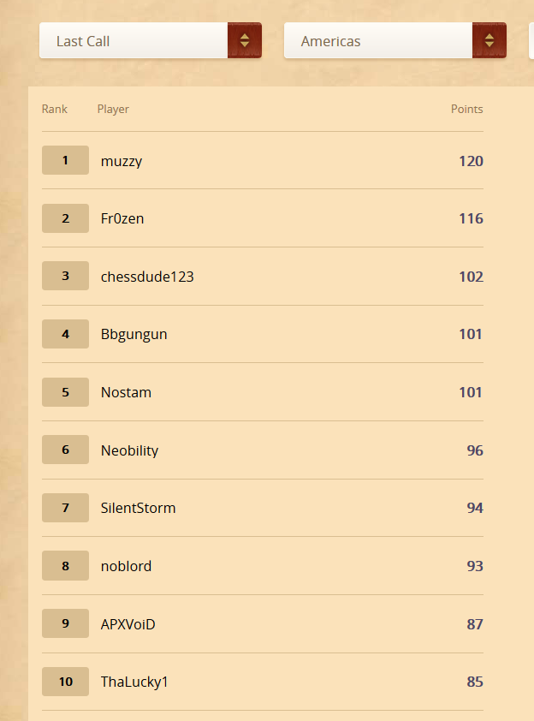The width and height of the screenshot is (534, 721).
Task: Open the Americas region dropdown
Action: [378, 41]
